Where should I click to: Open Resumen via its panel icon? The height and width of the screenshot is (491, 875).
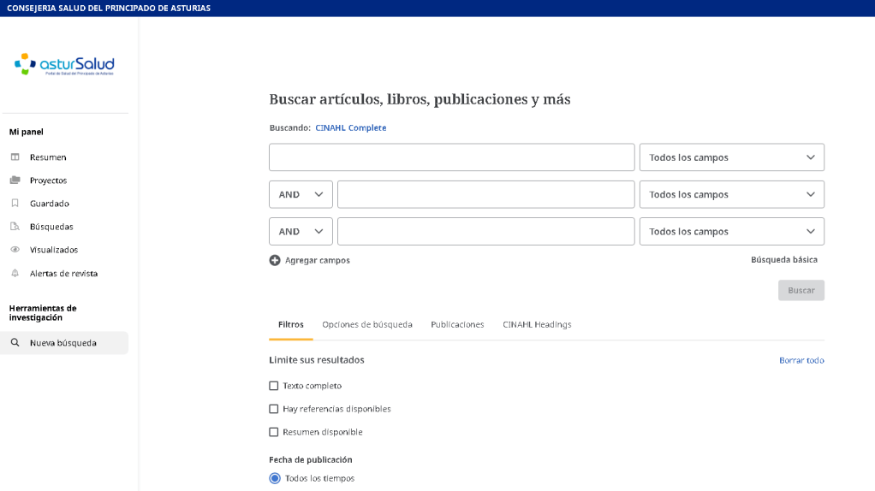pyautogui.click(x=15, y=157)
